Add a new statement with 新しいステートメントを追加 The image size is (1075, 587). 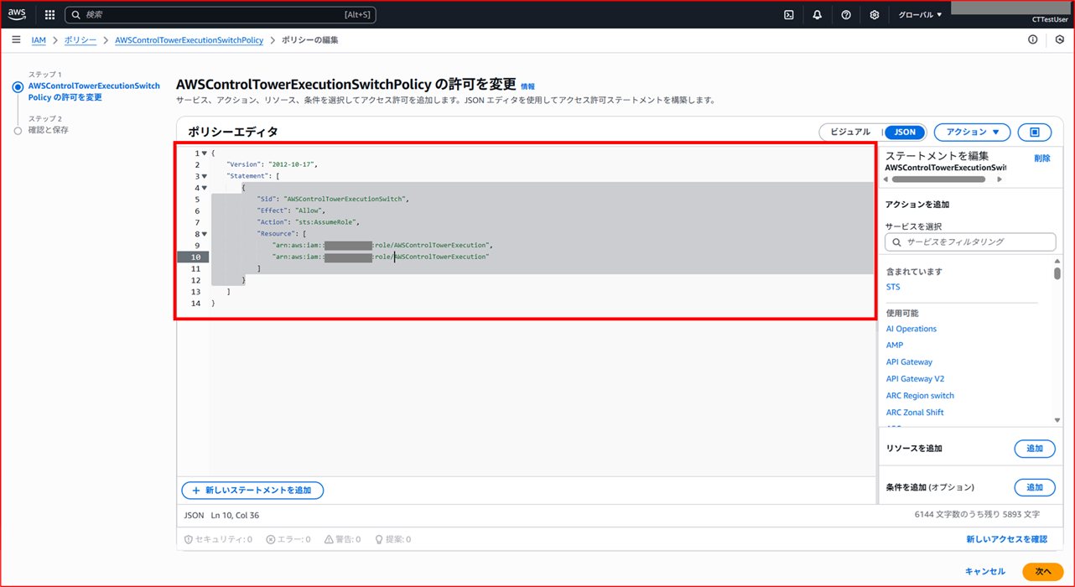tap(252, 490)
